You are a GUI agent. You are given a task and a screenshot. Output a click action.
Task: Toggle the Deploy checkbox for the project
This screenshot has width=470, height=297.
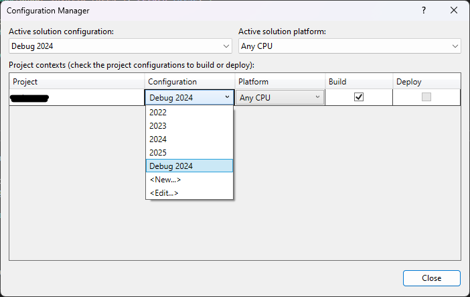pos(426,97)
